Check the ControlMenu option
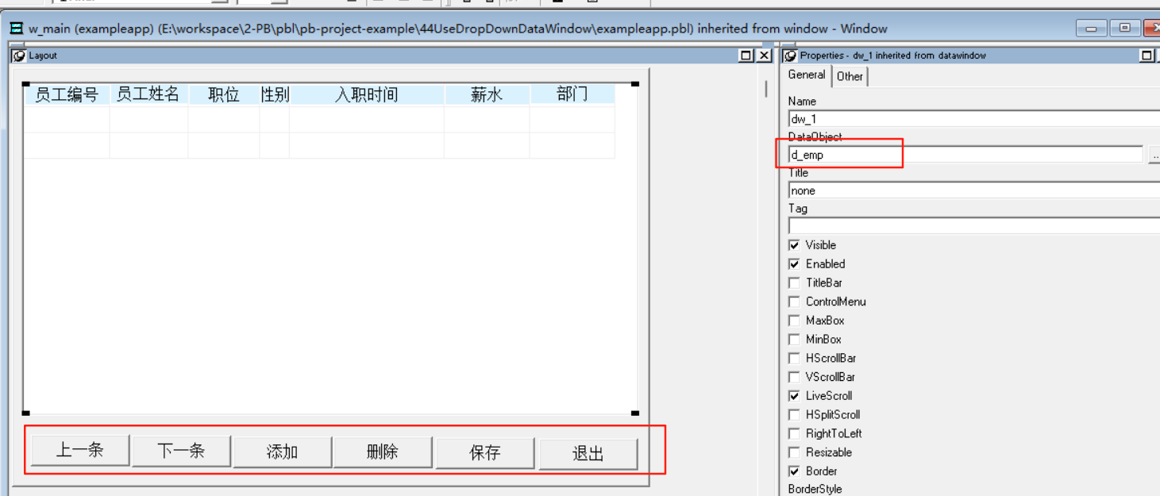1160x496 pixels. point(794,301)
